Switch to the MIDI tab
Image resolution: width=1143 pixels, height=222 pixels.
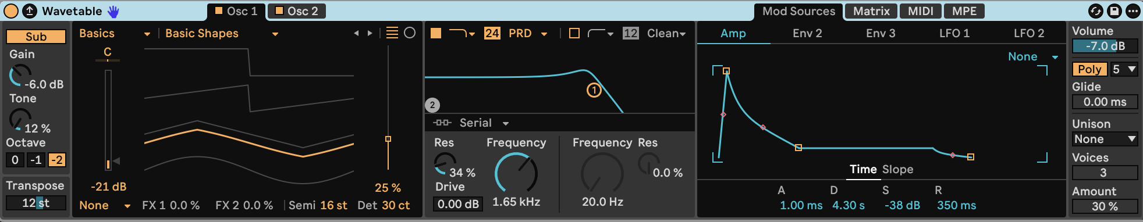click(921, 11)
